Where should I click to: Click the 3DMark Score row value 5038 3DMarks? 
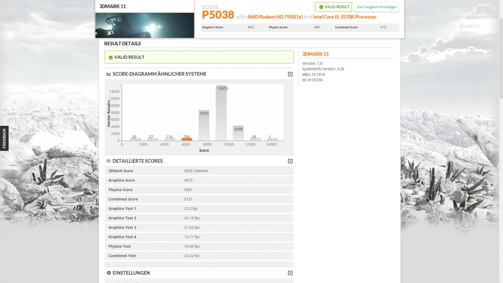196,171
